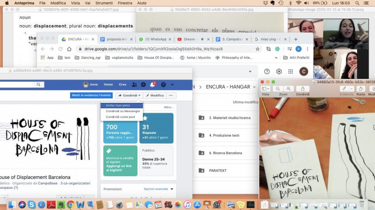375x210 pixels.
Task: Open Google Drive settings gear
Action: click(x=279, y=71)
